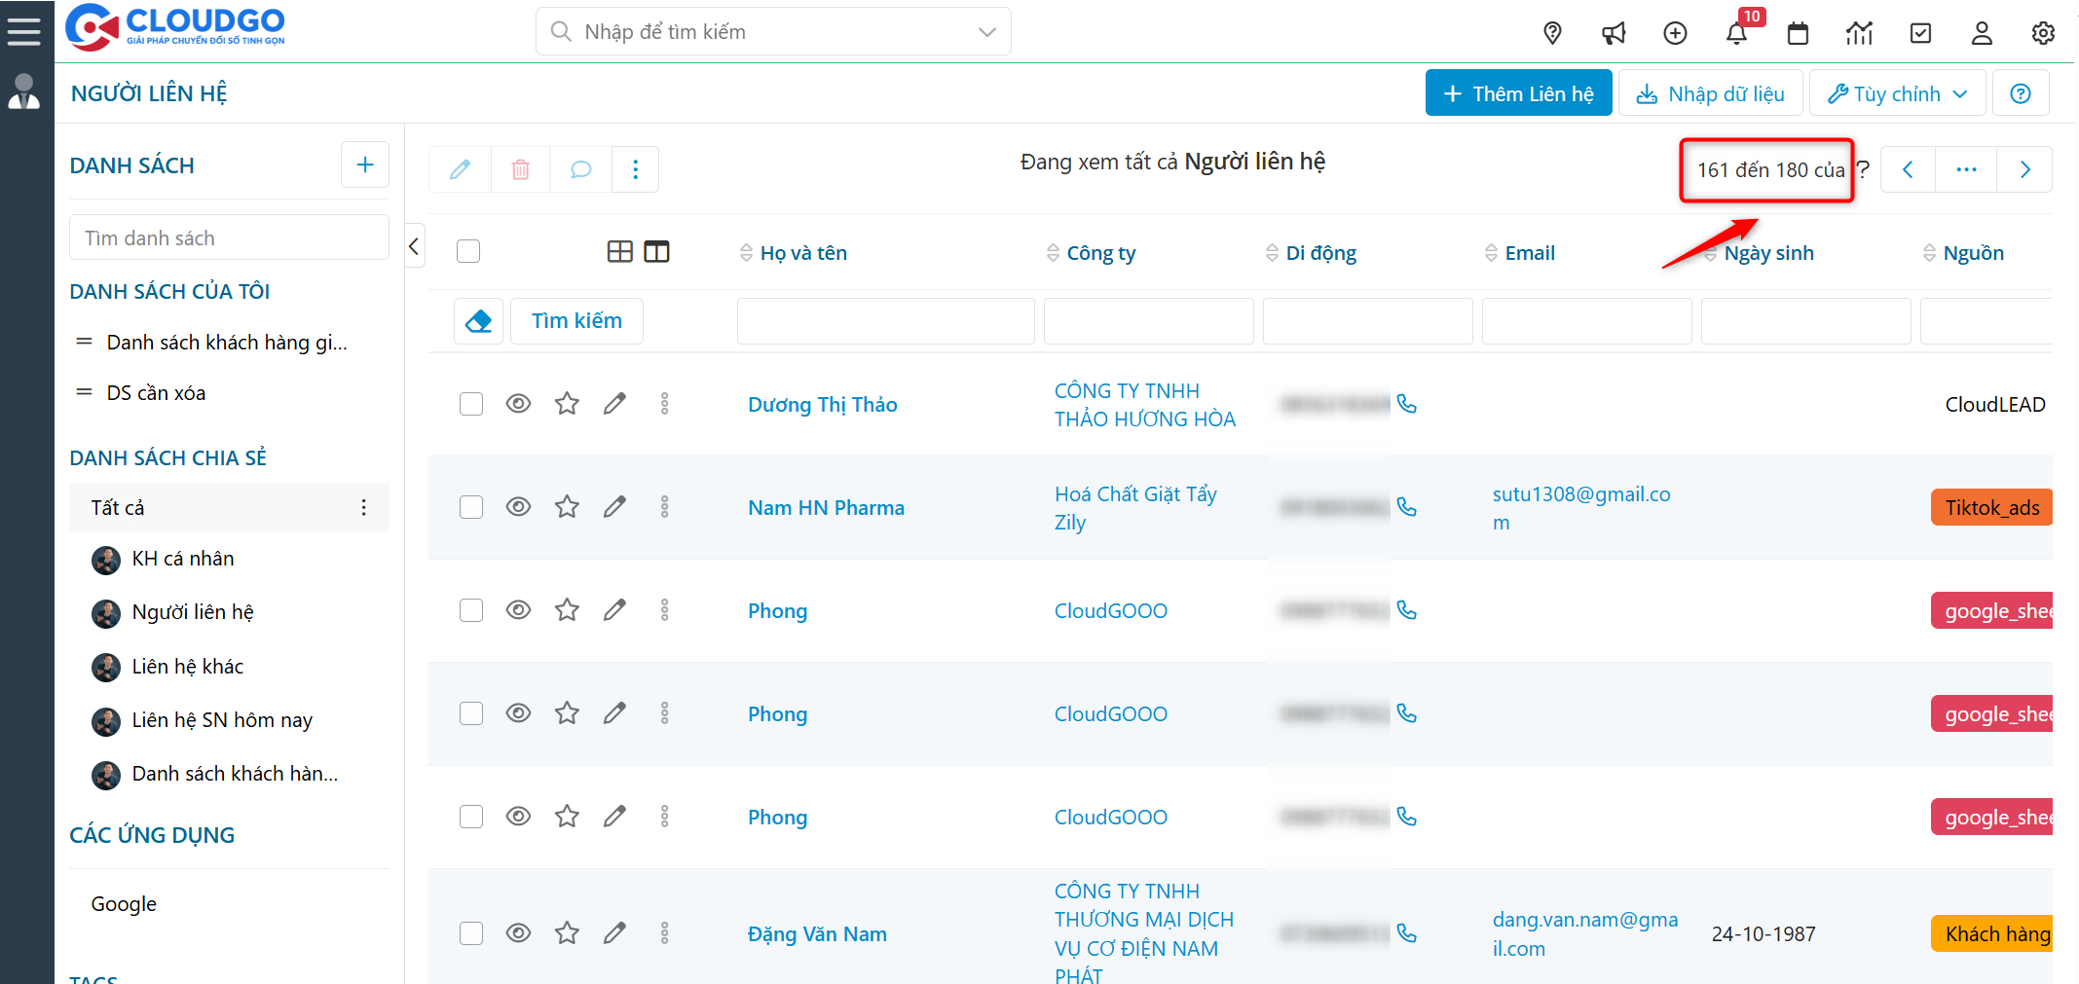Tick the checkbox for Nam HN Pharma
Image resolution: width=2079 pixels, height=984 pixels.
coord(471,507)
